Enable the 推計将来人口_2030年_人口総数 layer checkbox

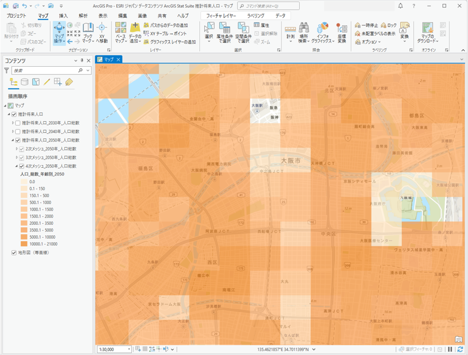pos(18,123)
